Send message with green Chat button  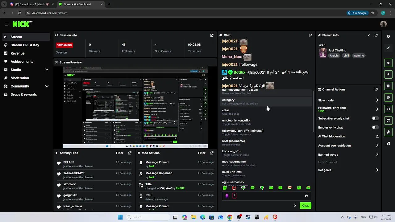[305, 206]
